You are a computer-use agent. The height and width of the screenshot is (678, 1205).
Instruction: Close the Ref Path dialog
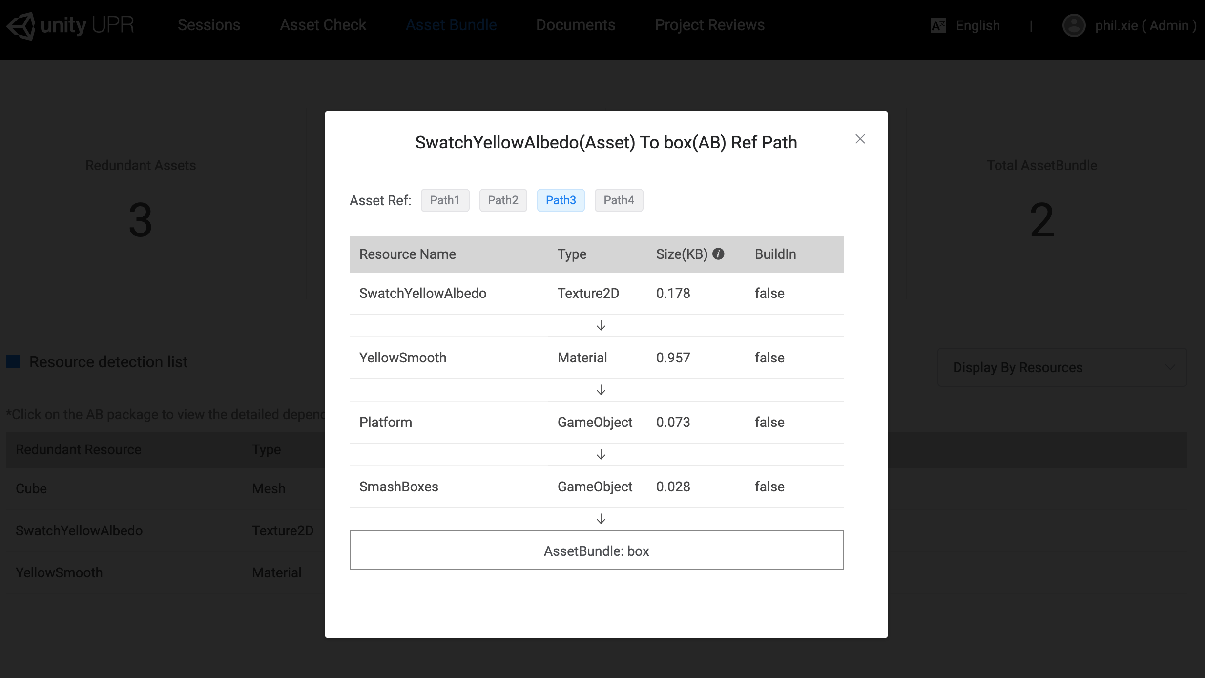pos(860,139)
